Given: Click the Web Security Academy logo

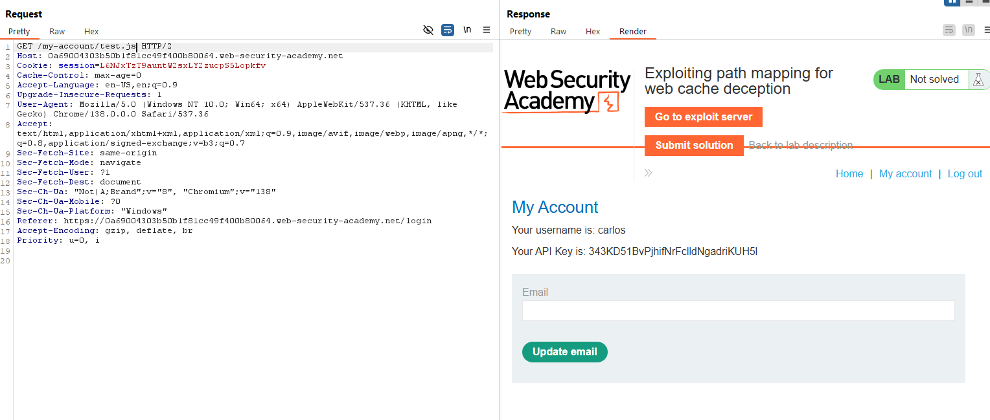Looking at the screenshot, I should (567, 91).
